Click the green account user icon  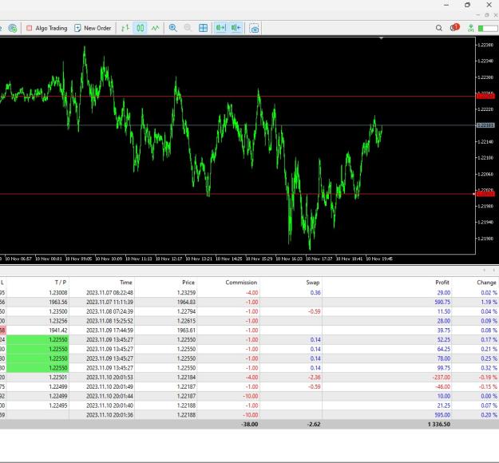coord(471,28)
